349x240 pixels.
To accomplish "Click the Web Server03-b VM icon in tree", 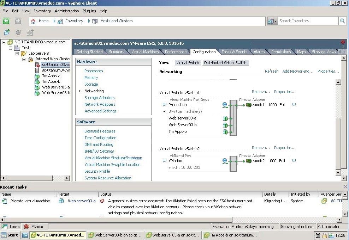I will point(37,93).
